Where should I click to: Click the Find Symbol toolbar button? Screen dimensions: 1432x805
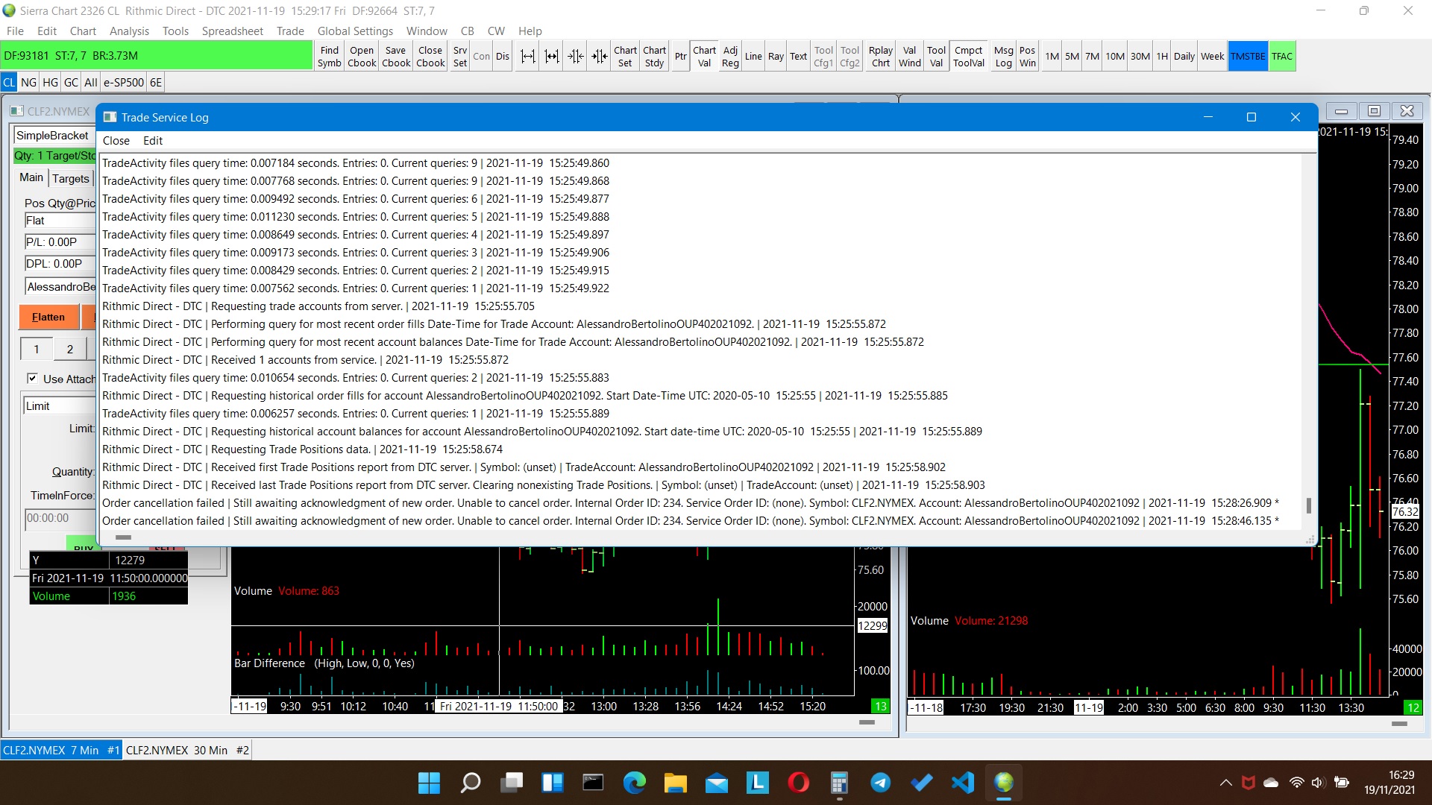(x=329, y=56)
